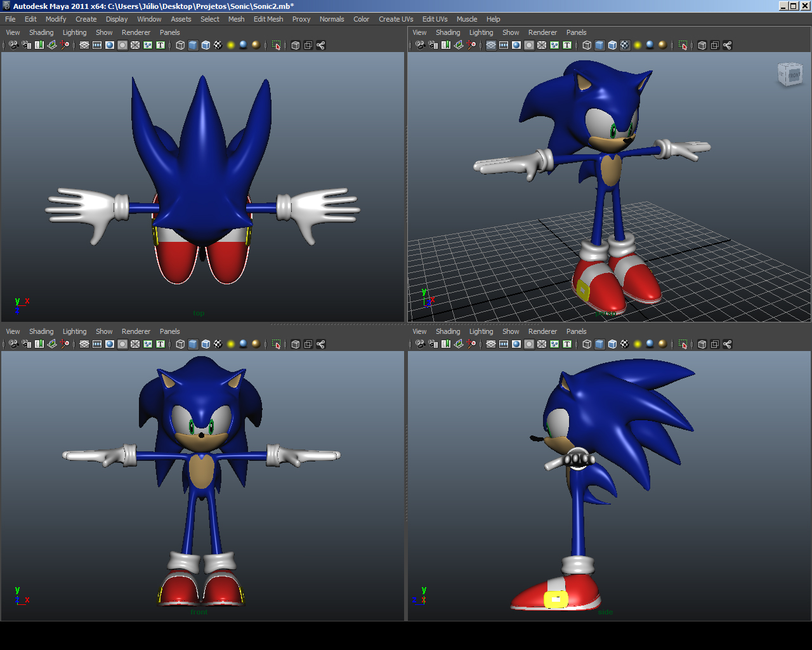Viewport: 812px width, 650px height.
Task: Click Image Plane icon in top view toolbar
Action: click(52, 45)
